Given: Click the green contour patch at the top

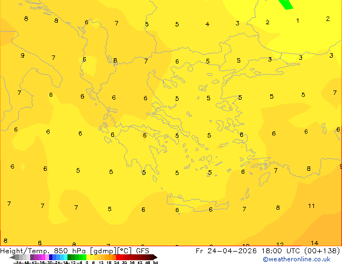Looking at the screenshot, I should point(286,4).
